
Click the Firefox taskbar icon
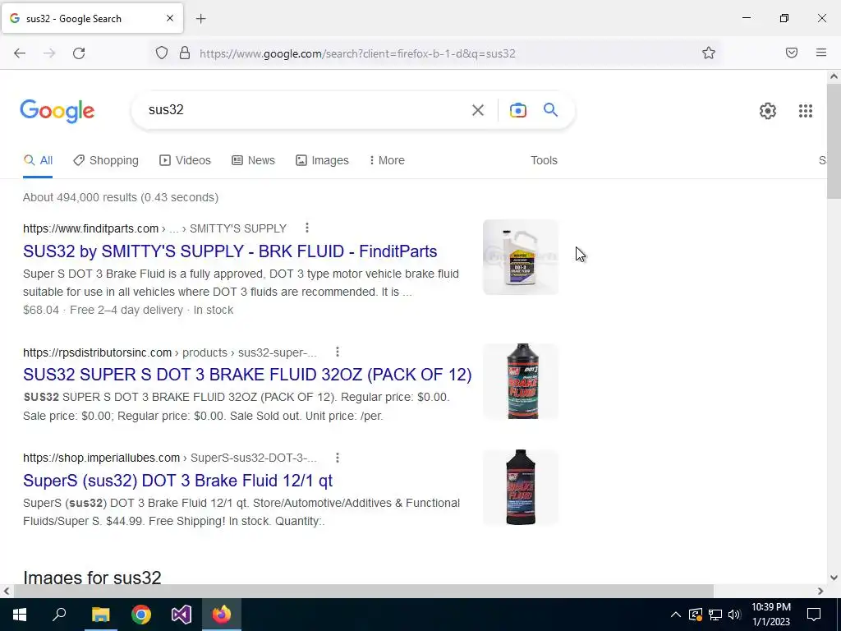point(222,615)
